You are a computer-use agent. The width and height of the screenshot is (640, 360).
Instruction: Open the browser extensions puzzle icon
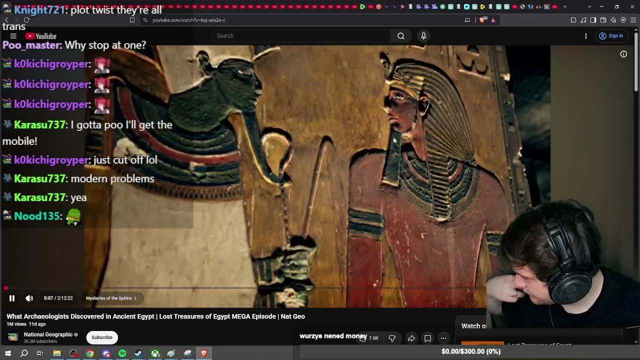(x=573, y=20)
